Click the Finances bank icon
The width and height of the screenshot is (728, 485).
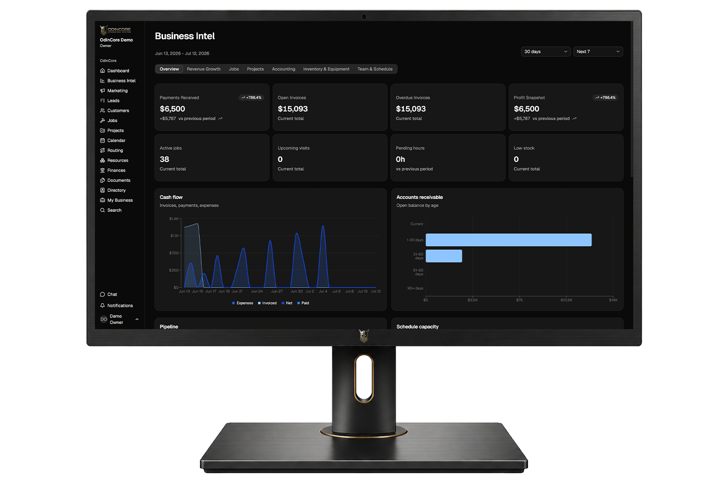[x=102, y=170]
